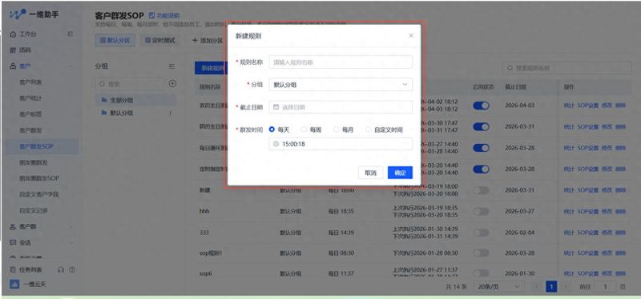Click the 客户群 group icon in the sidebar

(13, 226)
